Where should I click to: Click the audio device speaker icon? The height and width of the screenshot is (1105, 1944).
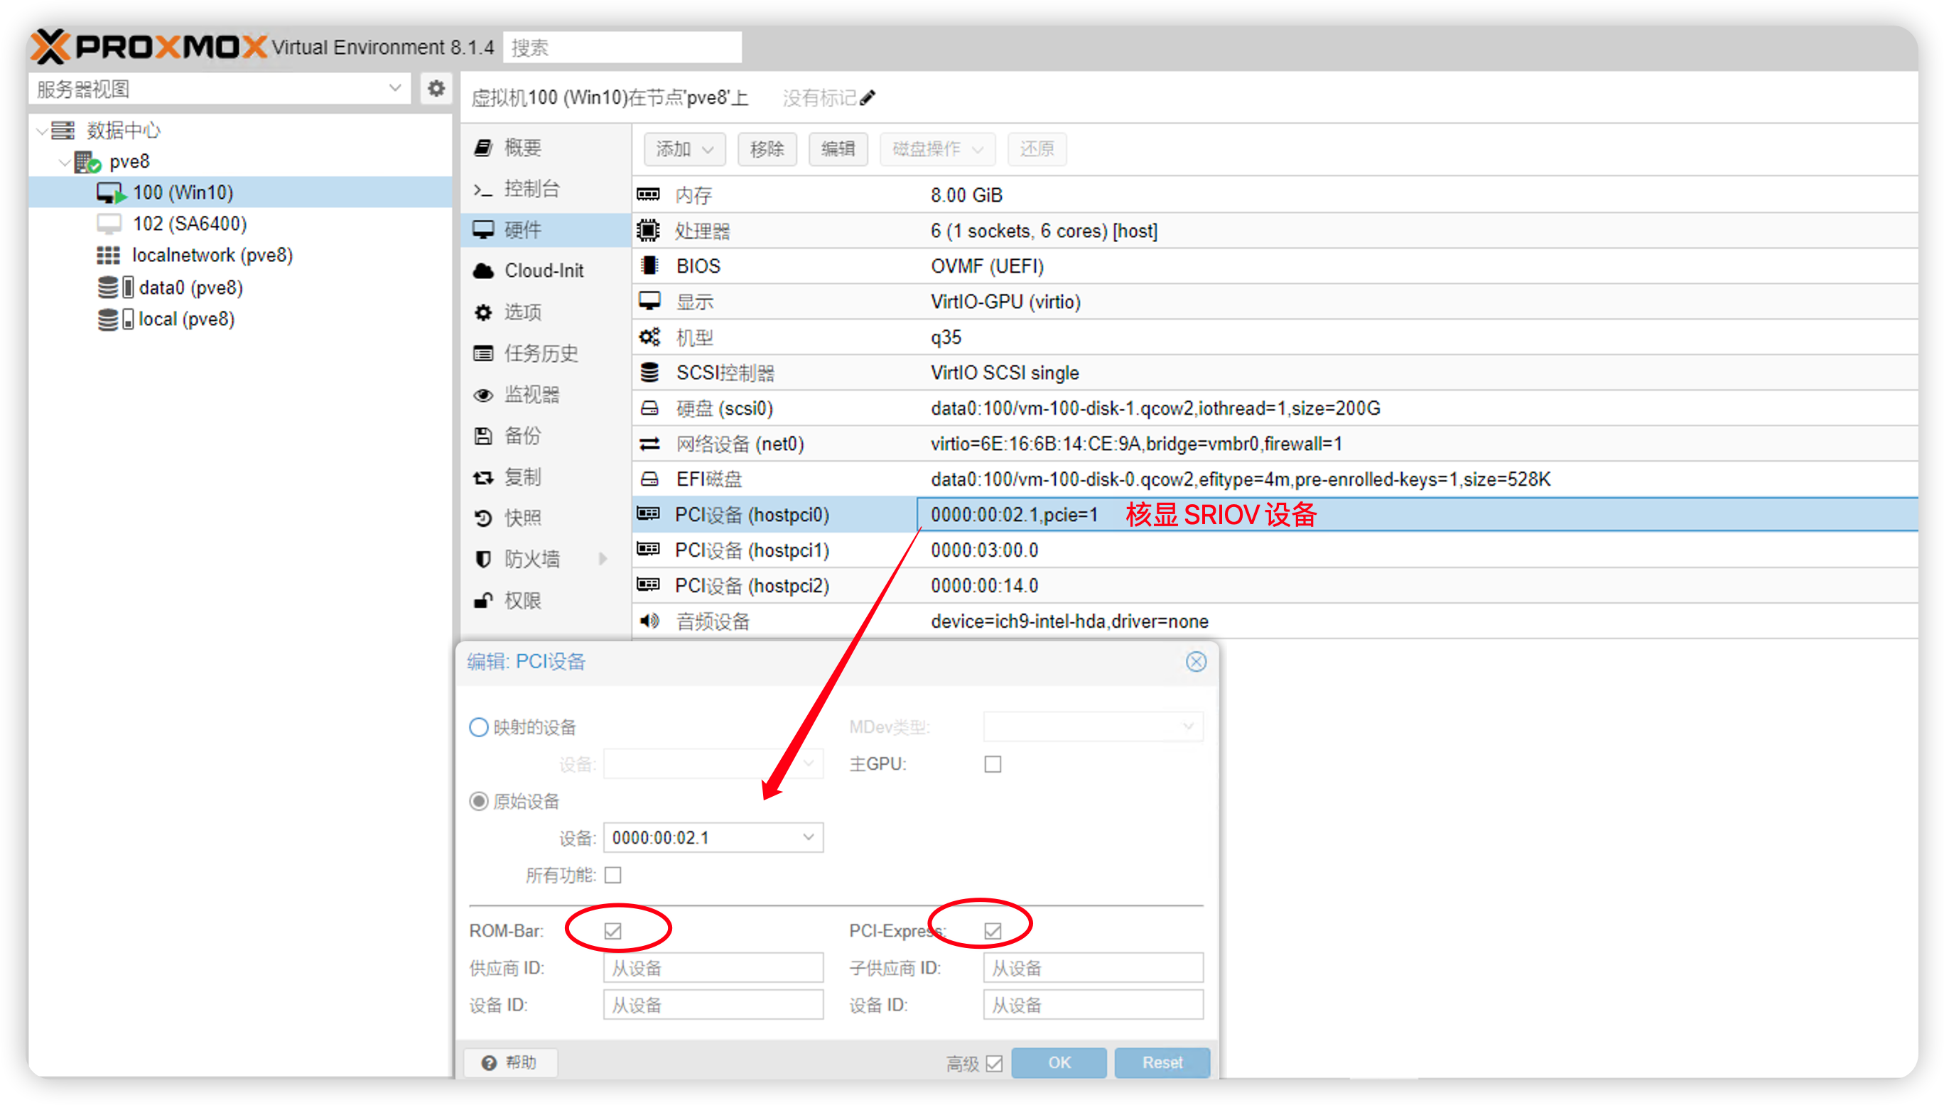[649, 621]
